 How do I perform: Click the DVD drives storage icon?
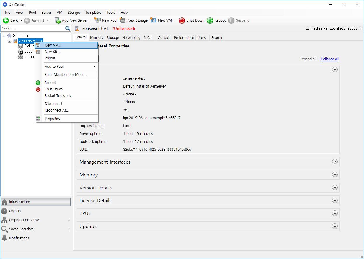tap(20, 46)
